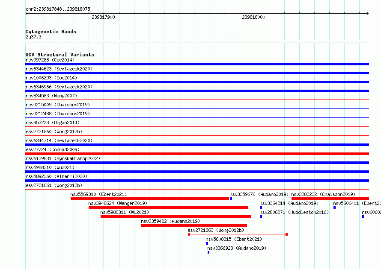Open nsv6344623 (Sedlazeck2020) variant label
381x269 pixels.
tap(59, 69)
